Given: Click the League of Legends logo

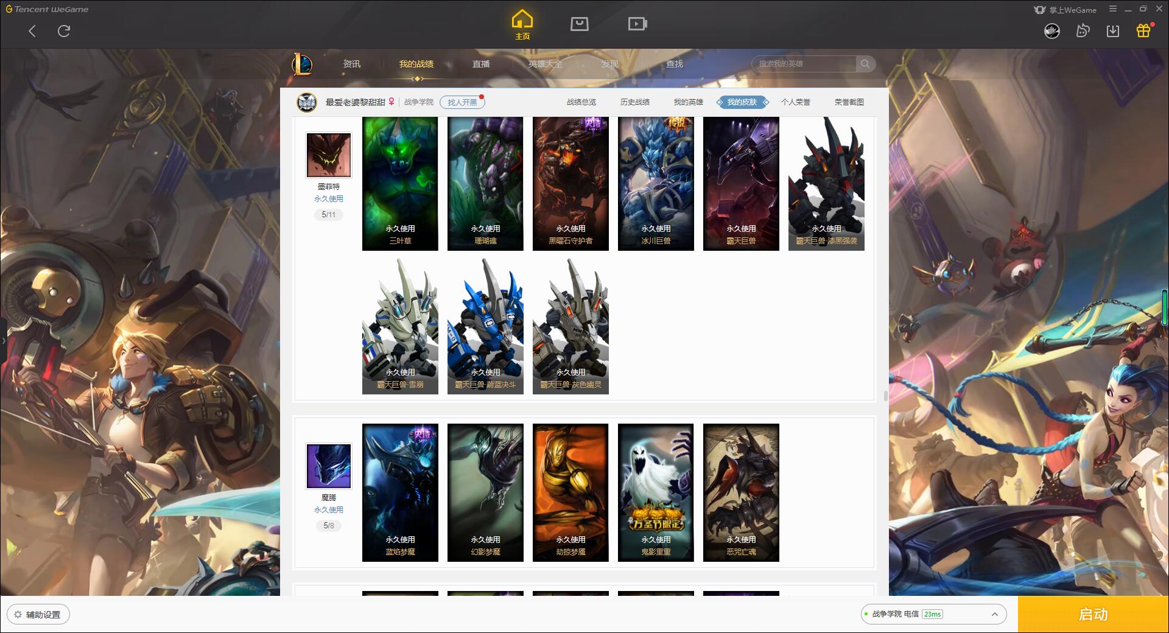Looking at the screenshot, I should pyautogui.click(x=302, y=64).
